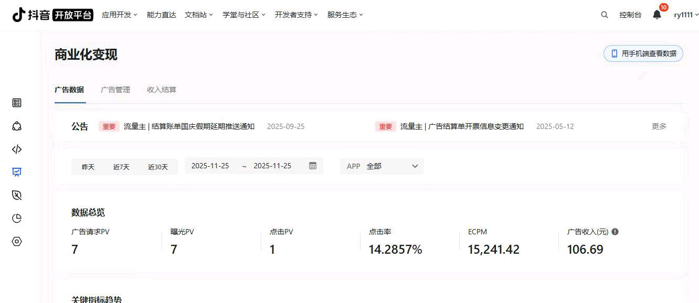Viewport: 699px width, 303px height.
Task: Click the hexagon settings icon at sidebar bottom
Action: pos(16,241)
